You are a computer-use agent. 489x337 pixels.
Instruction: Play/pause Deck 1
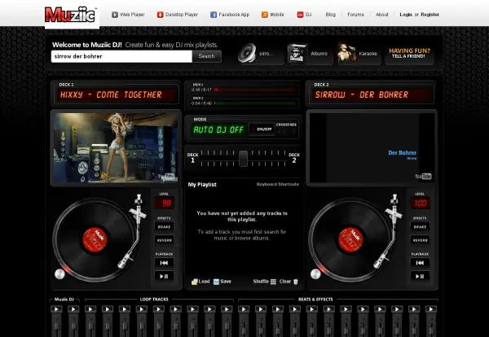[164, 276]
